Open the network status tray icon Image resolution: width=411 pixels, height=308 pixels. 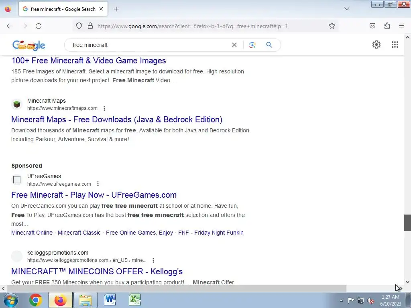click(x=361, y=300)
